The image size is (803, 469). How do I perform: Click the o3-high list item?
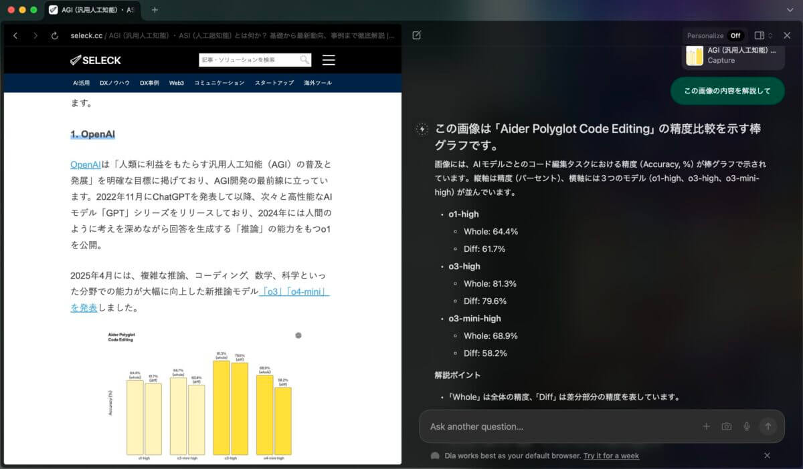[464, 267]
